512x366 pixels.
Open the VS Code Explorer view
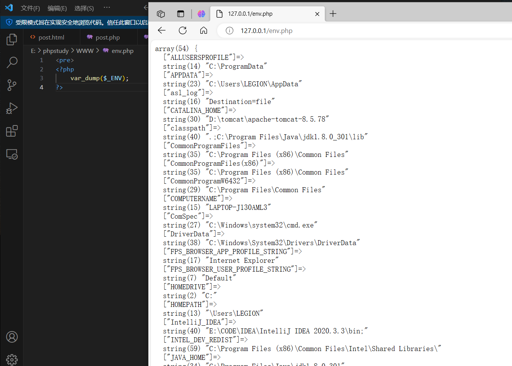[12, 39]
